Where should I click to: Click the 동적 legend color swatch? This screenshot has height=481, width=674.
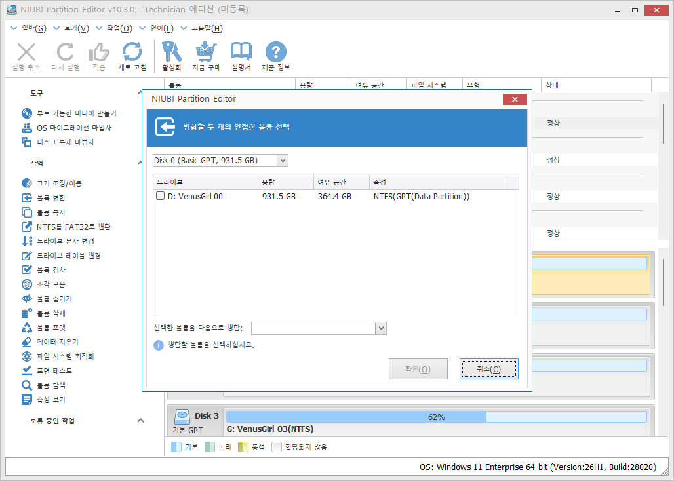click(243, 447)
